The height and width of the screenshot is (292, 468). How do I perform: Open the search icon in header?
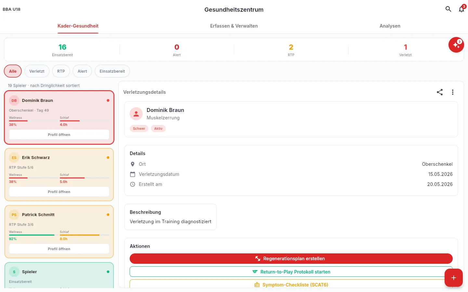coord(448,9)
